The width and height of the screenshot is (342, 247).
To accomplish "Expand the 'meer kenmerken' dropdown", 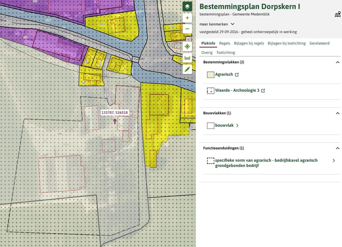I will click(x=232, y=24).
